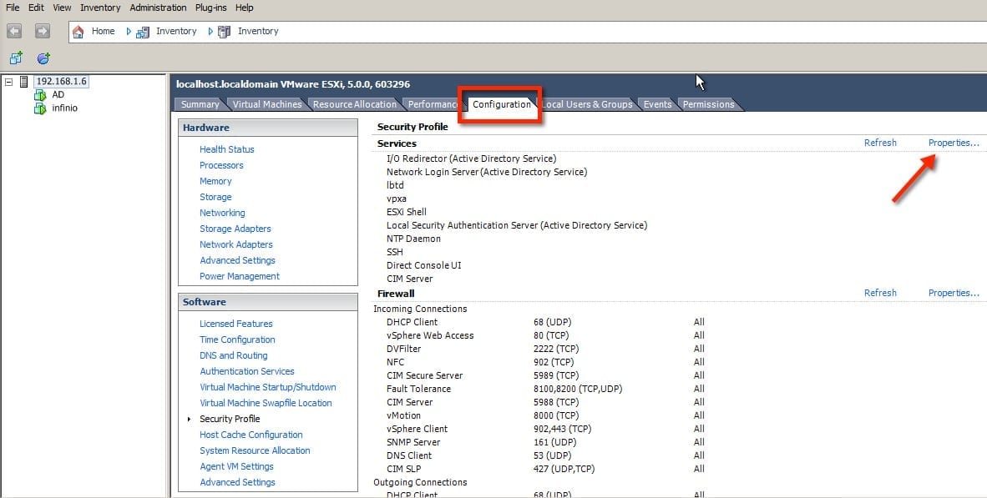The width and height of the screenshot is (987, 498).
Task: Open Hardware Advanced Settings link
Action: (237, 260)
